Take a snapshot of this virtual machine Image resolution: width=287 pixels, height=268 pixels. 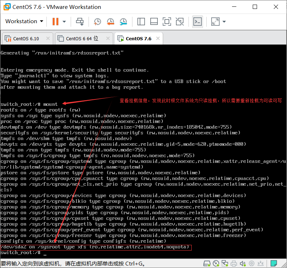(97, 21)
